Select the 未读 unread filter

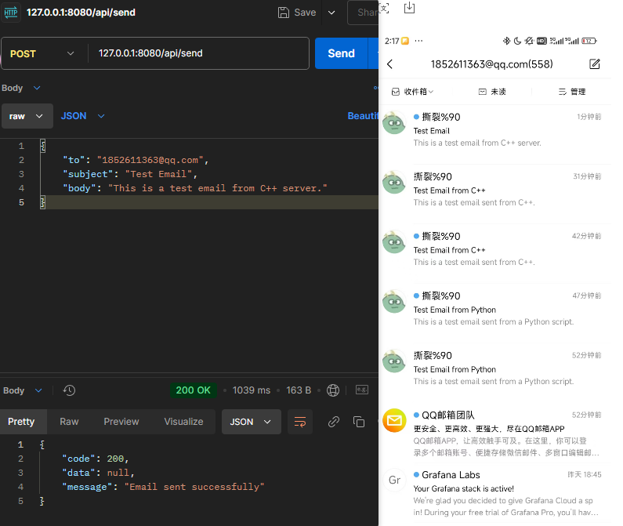[x=492, y=92]
